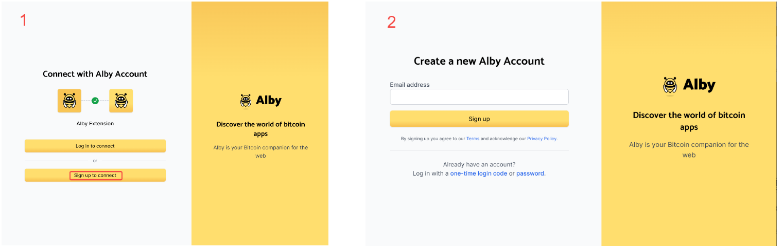Select the Log in to connect button
The width and height of the screenshot is (784, 250).
pos(95,146)
